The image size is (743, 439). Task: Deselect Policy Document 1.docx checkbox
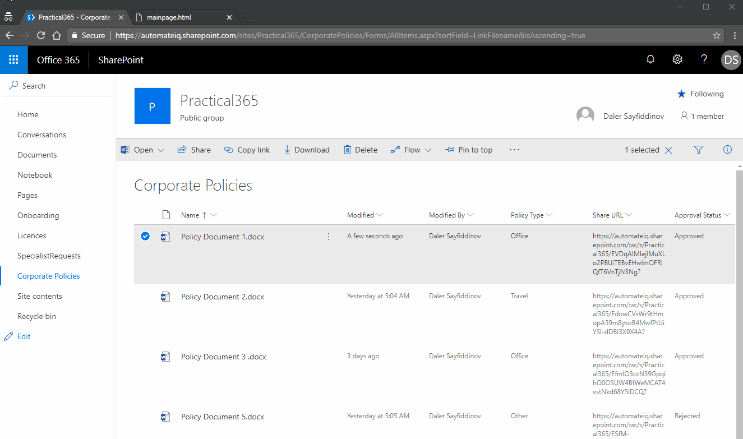pos(145,236)
